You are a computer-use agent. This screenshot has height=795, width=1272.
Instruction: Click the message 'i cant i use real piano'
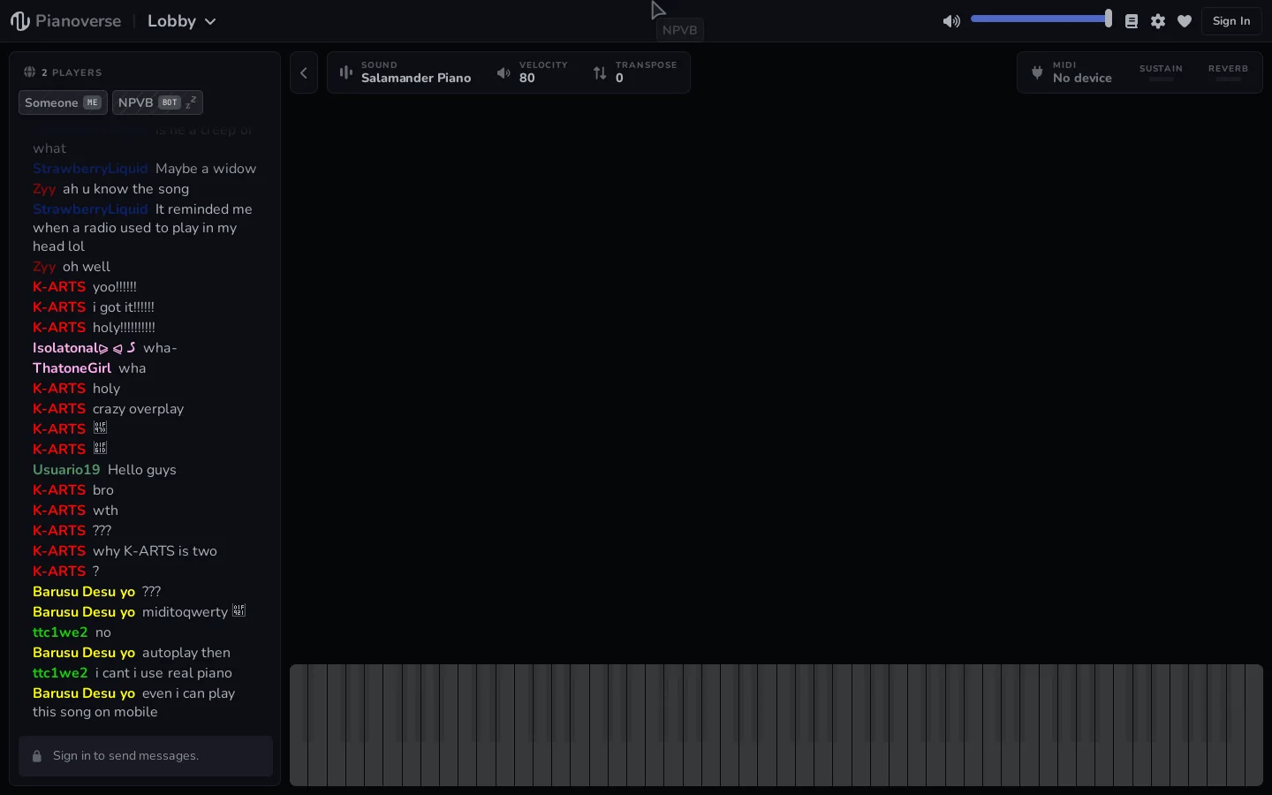tap(163, 673)
